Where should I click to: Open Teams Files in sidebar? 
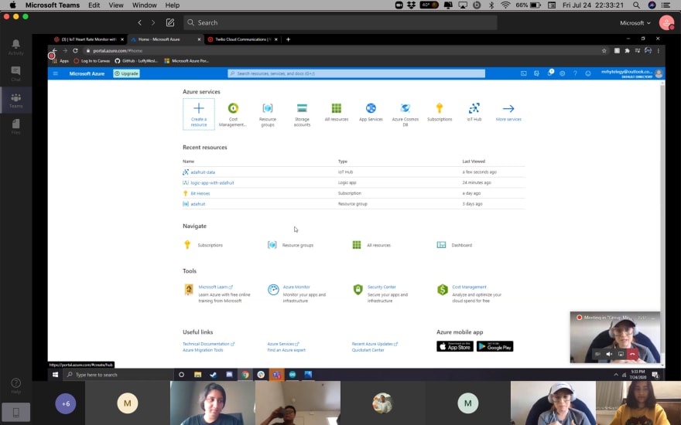pyautogui.click(x=15, y=127)
